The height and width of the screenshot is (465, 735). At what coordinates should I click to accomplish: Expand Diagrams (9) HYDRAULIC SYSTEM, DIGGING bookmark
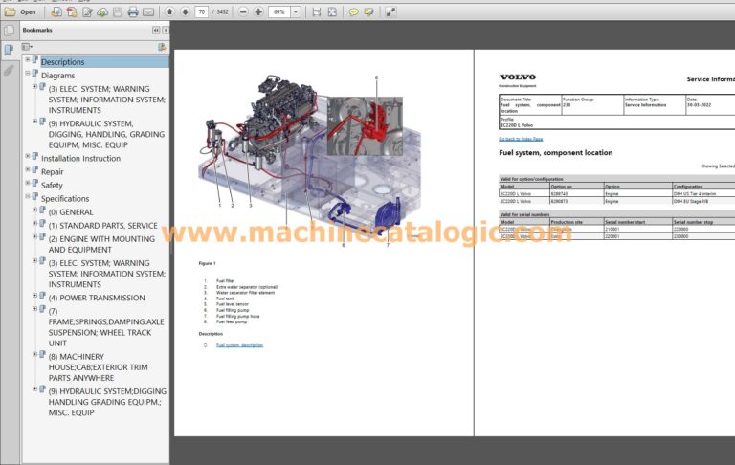pos(35,122)
